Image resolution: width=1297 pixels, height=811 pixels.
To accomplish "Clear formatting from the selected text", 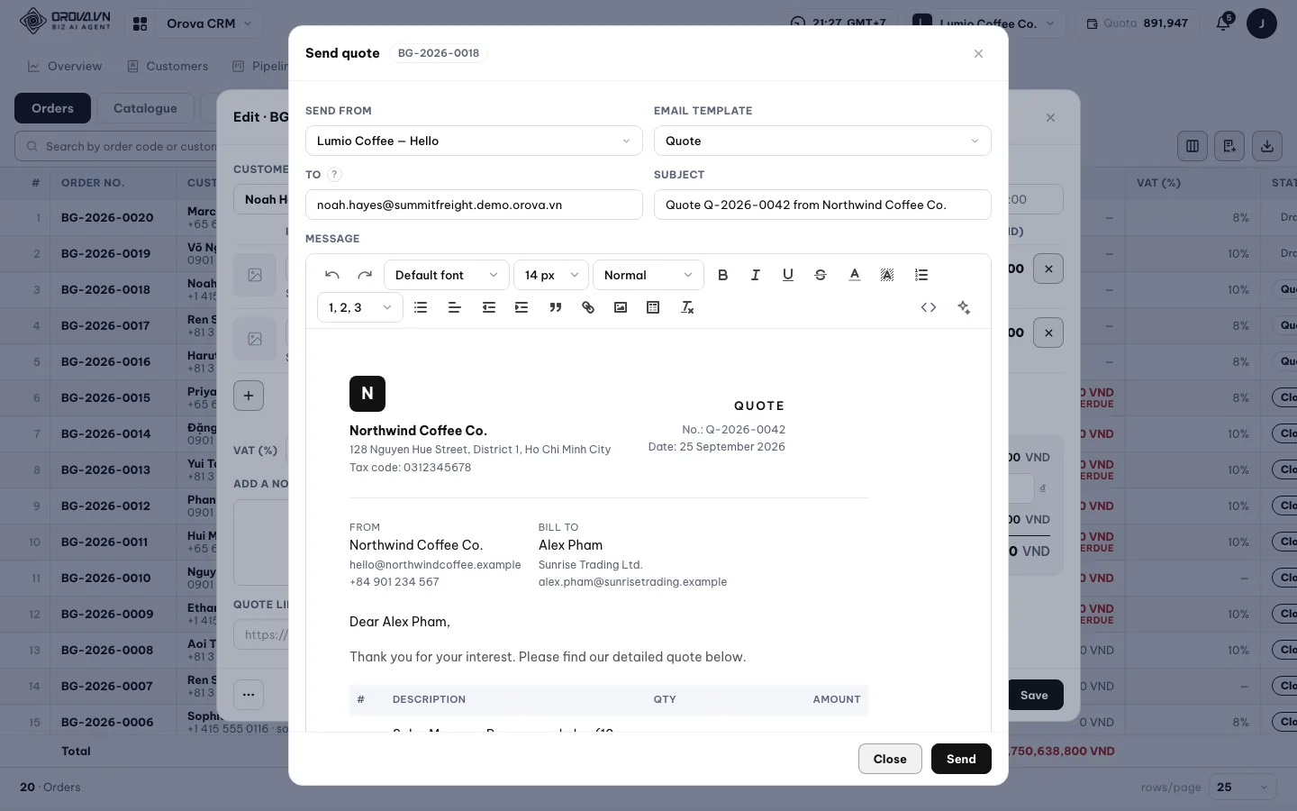I will pos(687,307).
